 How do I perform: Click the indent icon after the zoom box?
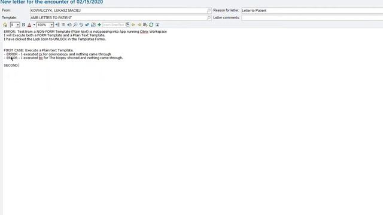pos(57,24)
